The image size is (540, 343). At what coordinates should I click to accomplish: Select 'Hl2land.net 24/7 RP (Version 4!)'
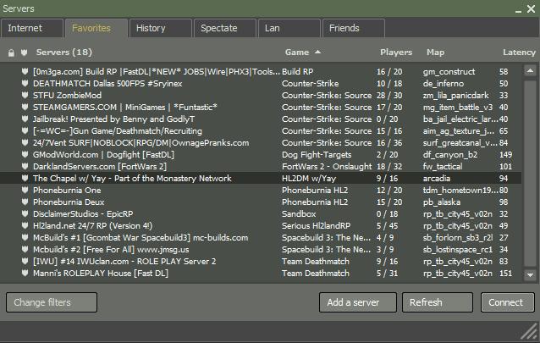tap(92, 225)
